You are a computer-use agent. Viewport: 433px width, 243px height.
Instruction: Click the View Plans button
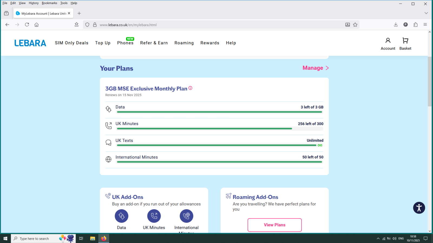(x=274, y=225)
